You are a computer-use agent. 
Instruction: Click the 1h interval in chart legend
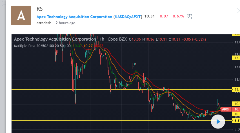(x=102, y=39)
